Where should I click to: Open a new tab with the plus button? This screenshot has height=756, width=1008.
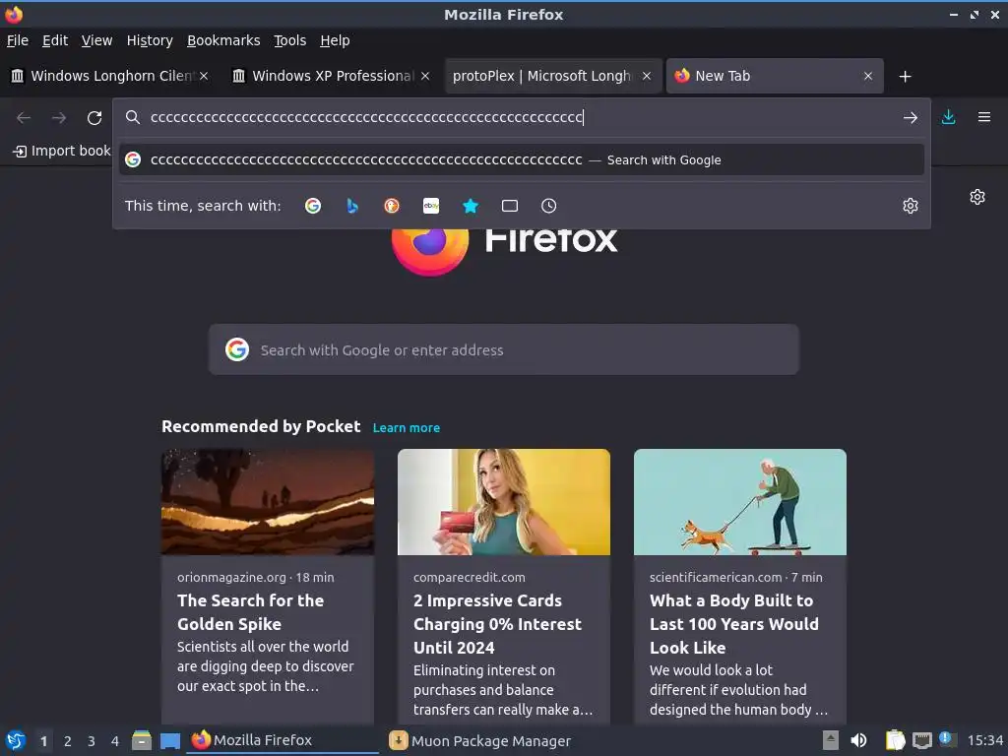pyautogui.click(x=906, y=77)
